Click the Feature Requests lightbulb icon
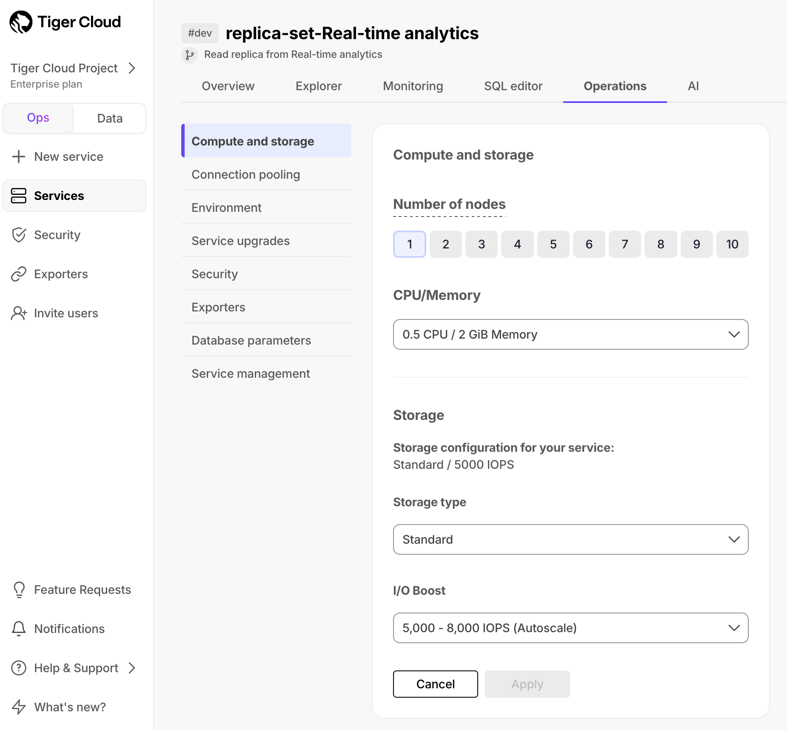Image resolution: width=787 pixels, height=730 pixels. click(19, 590)
